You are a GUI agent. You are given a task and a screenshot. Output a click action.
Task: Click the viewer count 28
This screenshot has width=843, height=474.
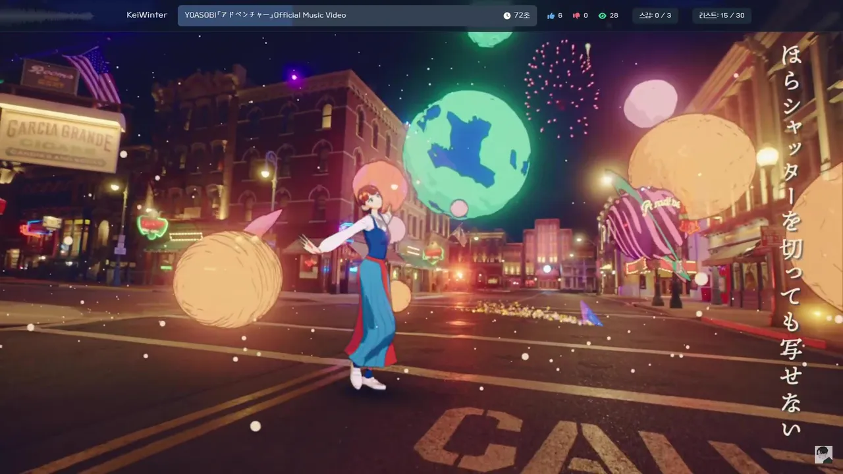pos(614,15)
